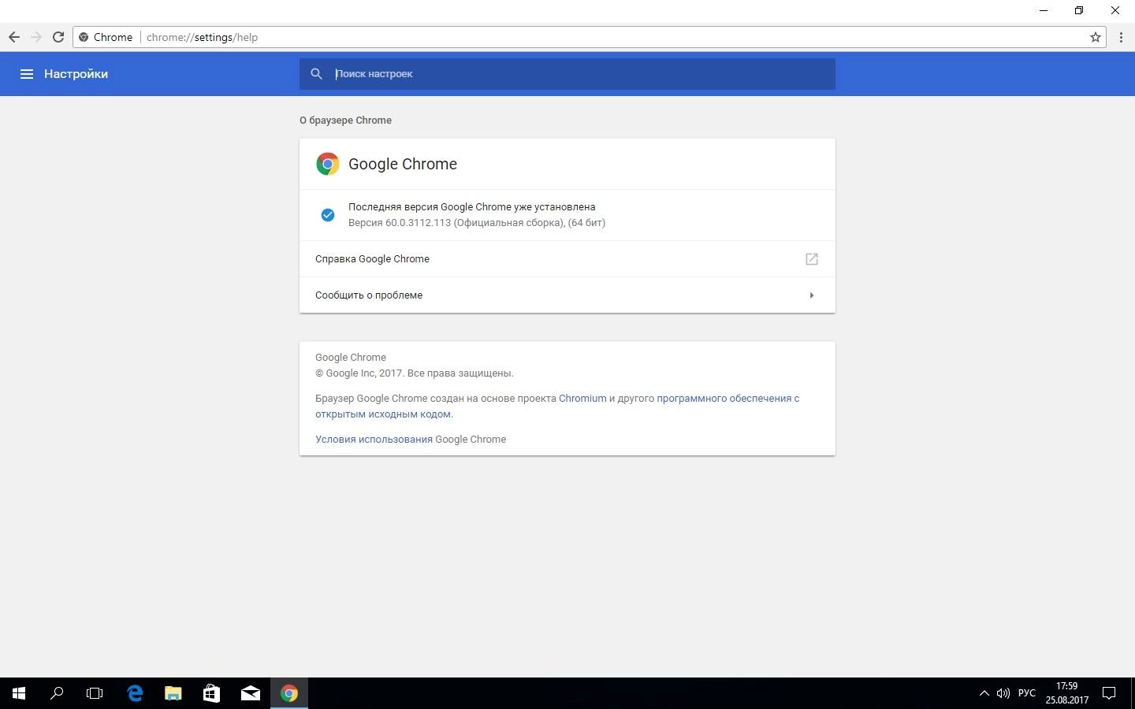Open File Explorer from the taskbar
Viewport: 1135px width, 709px height.
click(x=173, y=693)
